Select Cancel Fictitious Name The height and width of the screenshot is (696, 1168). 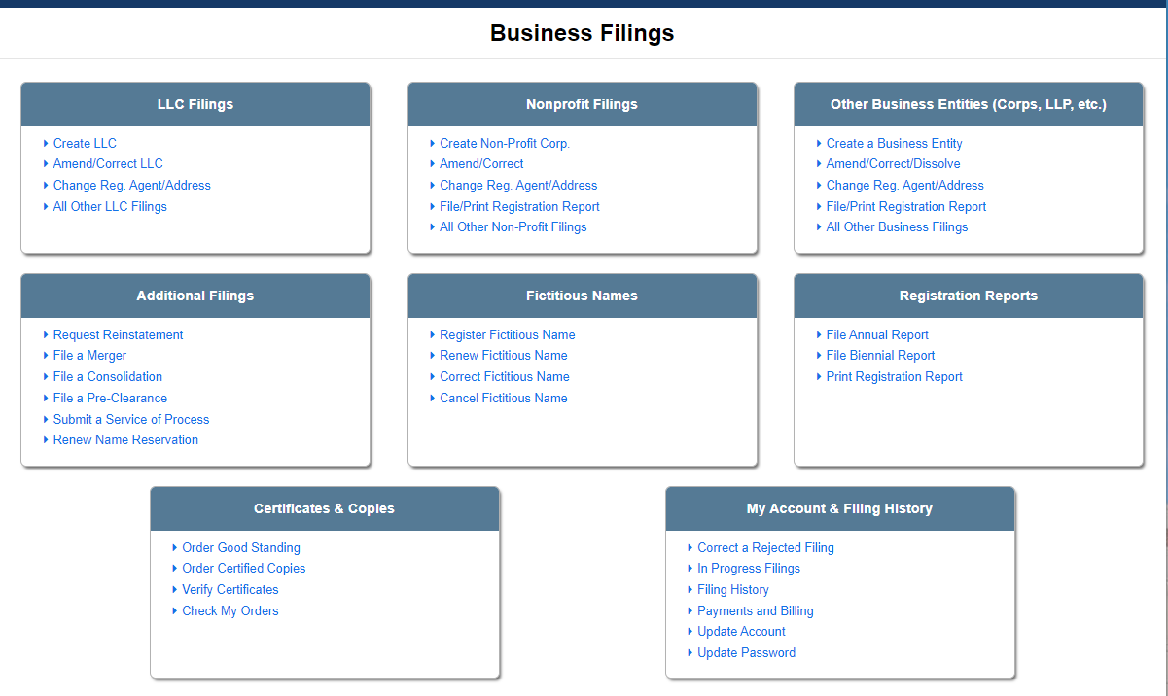[503, 398]
